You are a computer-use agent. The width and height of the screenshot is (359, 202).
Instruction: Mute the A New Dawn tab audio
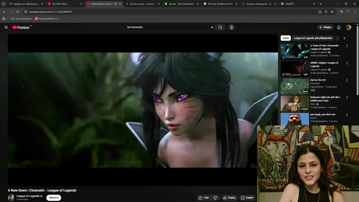click(x=116, y=4)
